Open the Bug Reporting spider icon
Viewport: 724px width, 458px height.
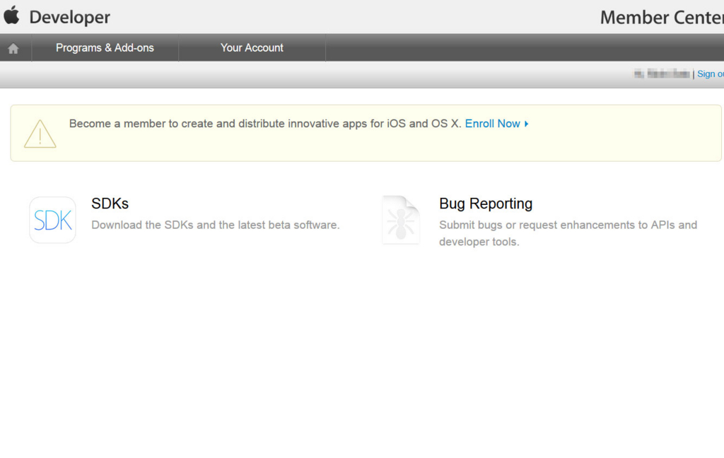401,221
